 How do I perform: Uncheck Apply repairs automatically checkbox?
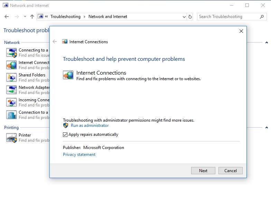coord(65,135)
